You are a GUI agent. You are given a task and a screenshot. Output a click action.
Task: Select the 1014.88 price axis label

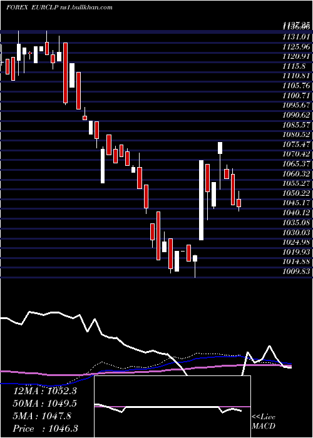(296, 262)
